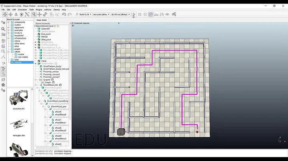288x161 pixels.
Task: Click the video recorder reel sidebar icon
Action: tap(3, 85)
